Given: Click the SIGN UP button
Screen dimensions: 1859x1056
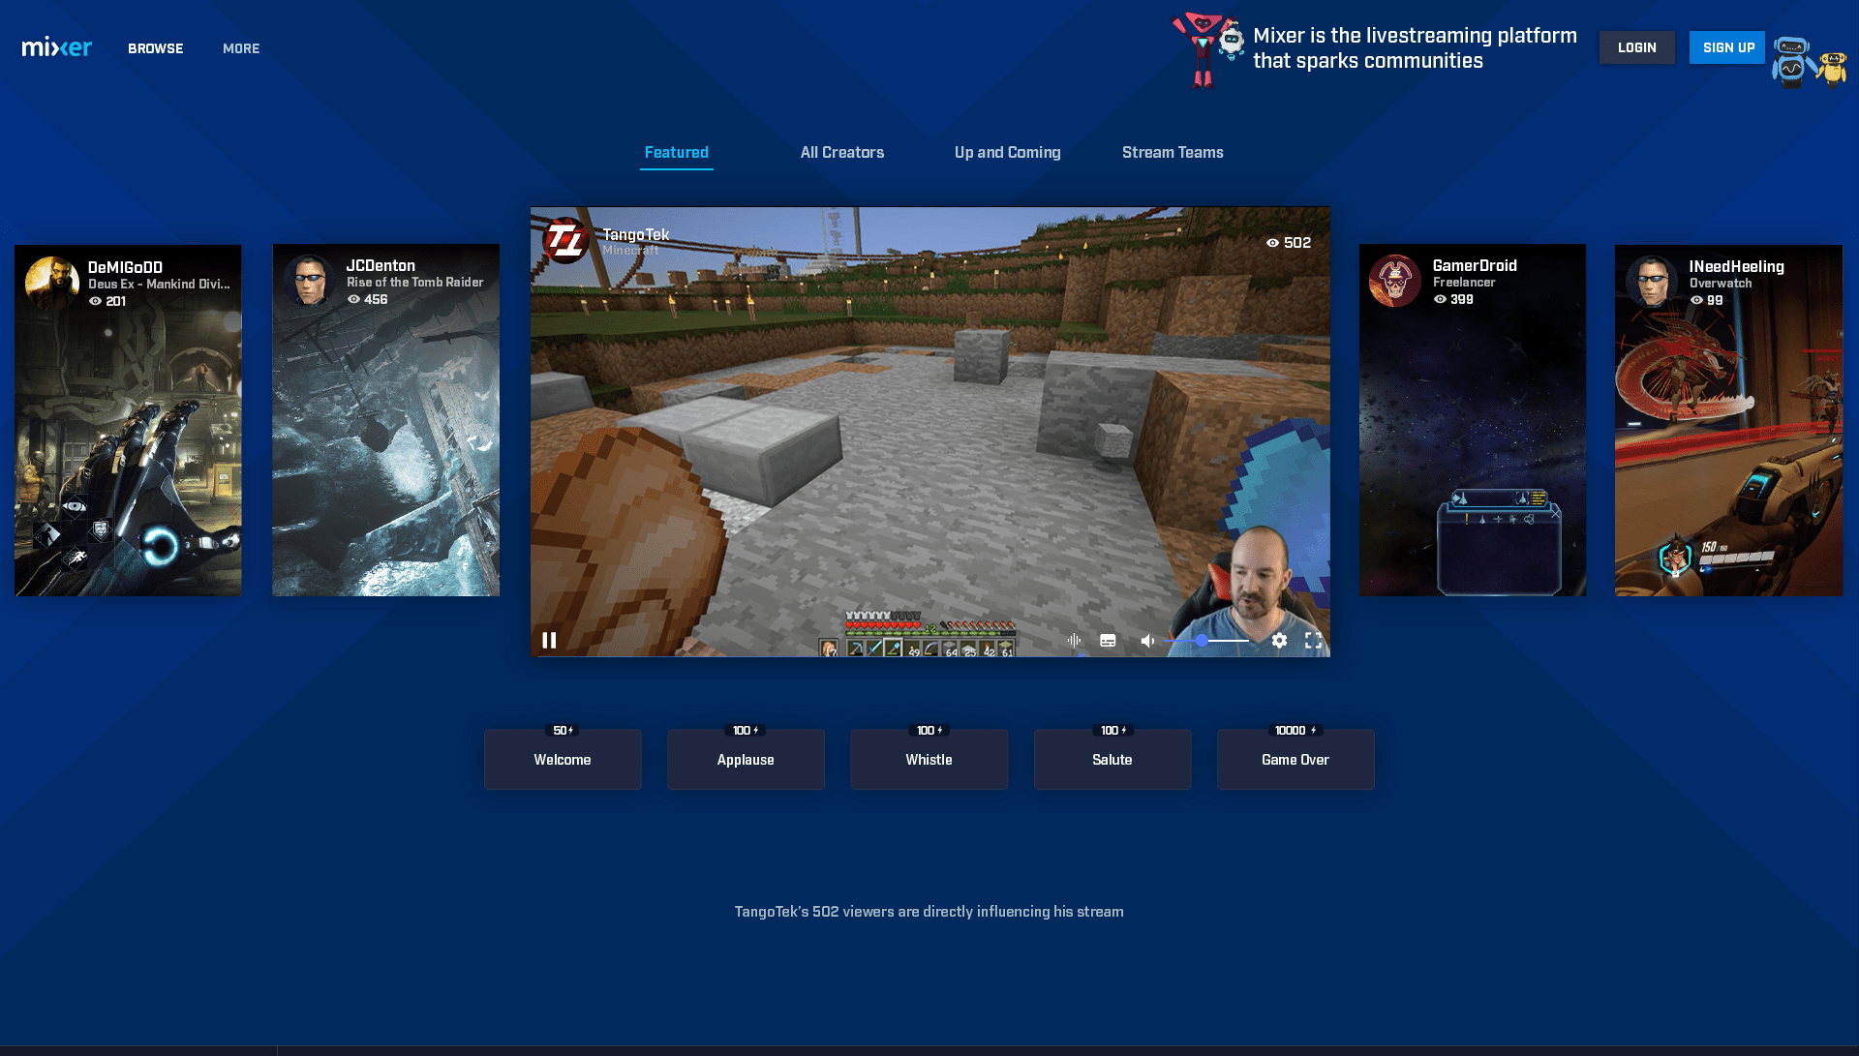Looking at the screenshot, I should (1727, 47).
